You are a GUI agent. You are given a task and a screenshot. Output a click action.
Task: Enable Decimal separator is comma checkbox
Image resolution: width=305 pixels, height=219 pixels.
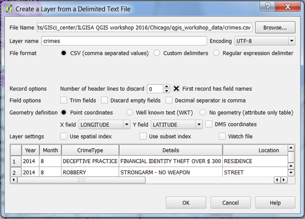169,100
